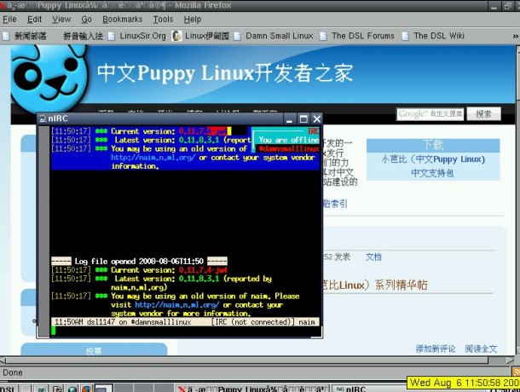Click the 'You are offline' nIRC notice
The height and width of the screenshot is (392, 520).
pos(288,140)
